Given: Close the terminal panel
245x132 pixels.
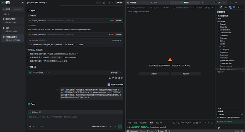Looking at the screenshot, I should 212,123.
